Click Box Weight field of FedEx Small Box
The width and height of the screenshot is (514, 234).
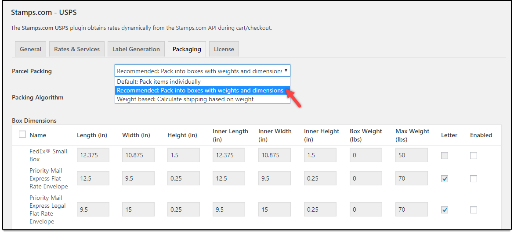tap(366, 155)
